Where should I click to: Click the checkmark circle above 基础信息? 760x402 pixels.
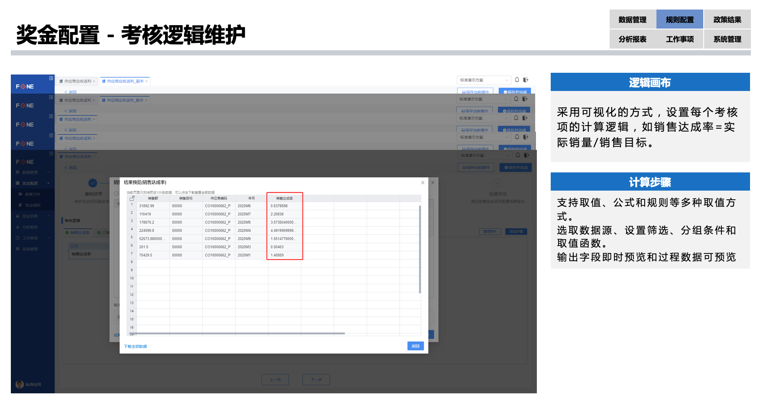click(93, 183)
